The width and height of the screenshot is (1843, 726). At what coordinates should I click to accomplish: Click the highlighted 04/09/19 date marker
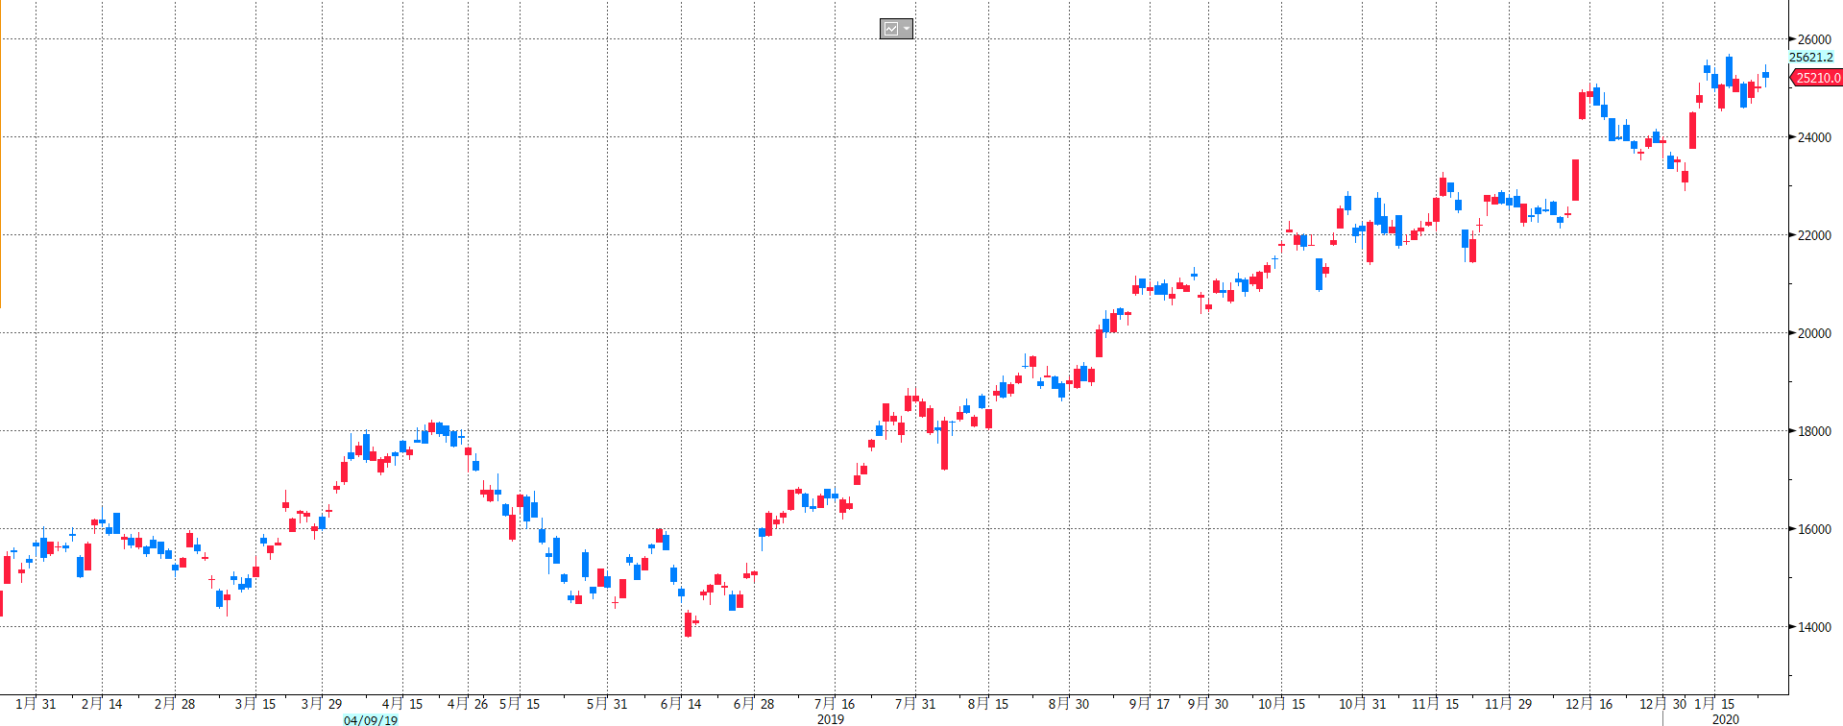[371, 719]
